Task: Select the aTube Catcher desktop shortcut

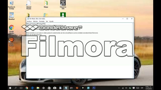Action: click(x=12, y=42)
